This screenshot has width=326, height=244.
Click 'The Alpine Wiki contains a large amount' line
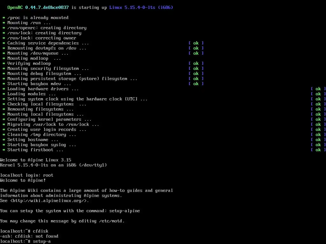coord(87,191)
